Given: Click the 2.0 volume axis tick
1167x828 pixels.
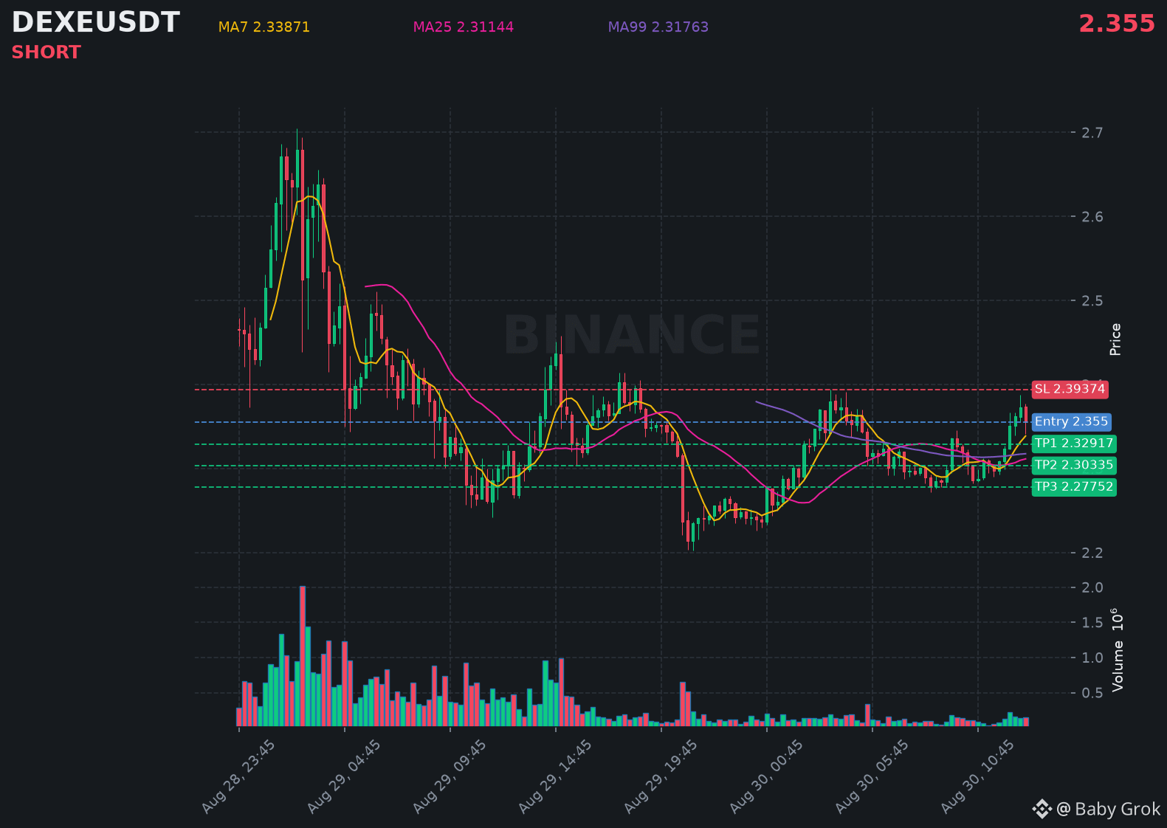Looking at the screenshot, I should coord(1092,588).
